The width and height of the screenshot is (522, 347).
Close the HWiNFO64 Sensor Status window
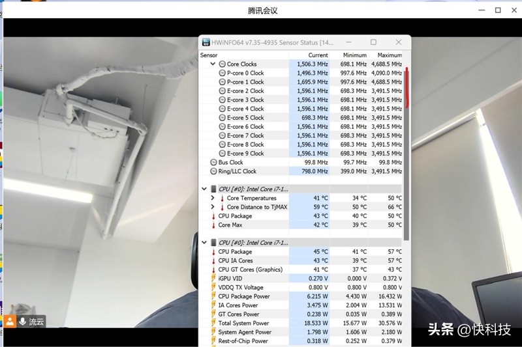point(399,42)
